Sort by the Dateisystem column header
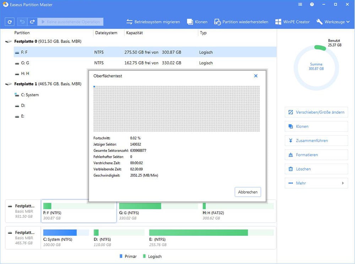 (x=106, y=33)
